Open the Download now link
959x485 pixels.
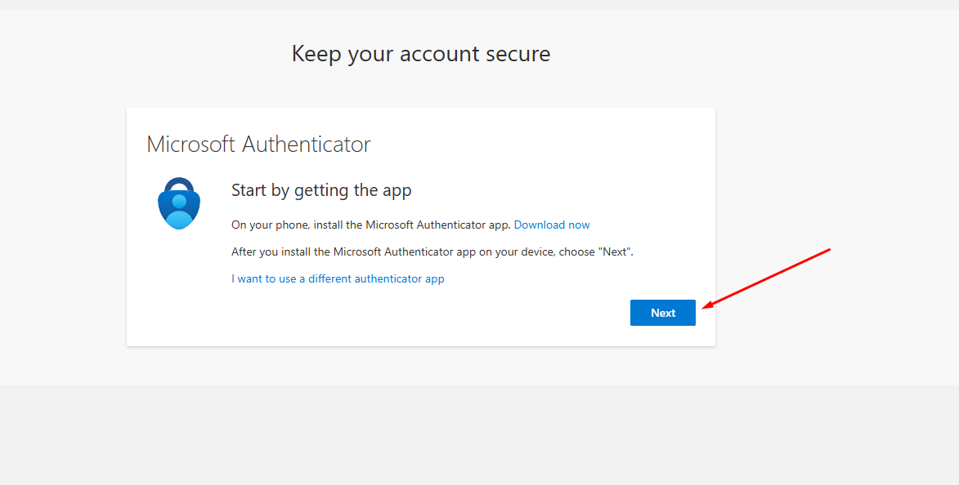pyautogui.click(x=552, y=225)
